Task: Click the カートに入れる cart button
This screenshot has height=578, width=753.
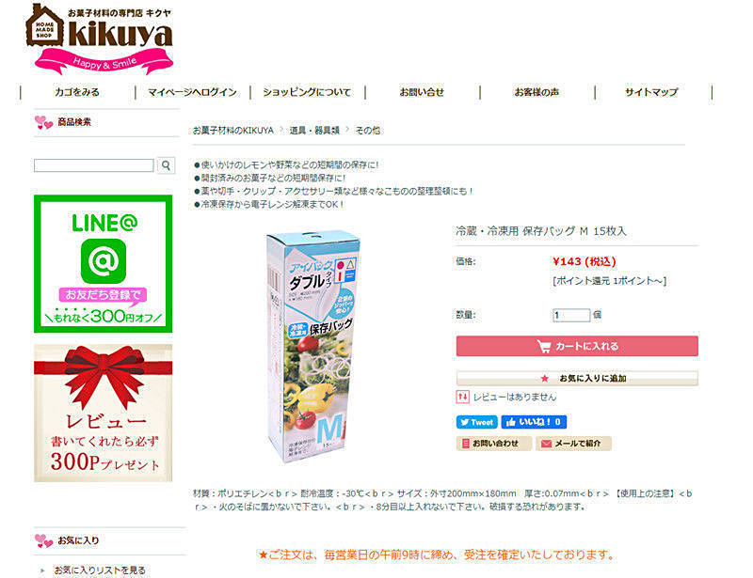Action: click(577, 346)
